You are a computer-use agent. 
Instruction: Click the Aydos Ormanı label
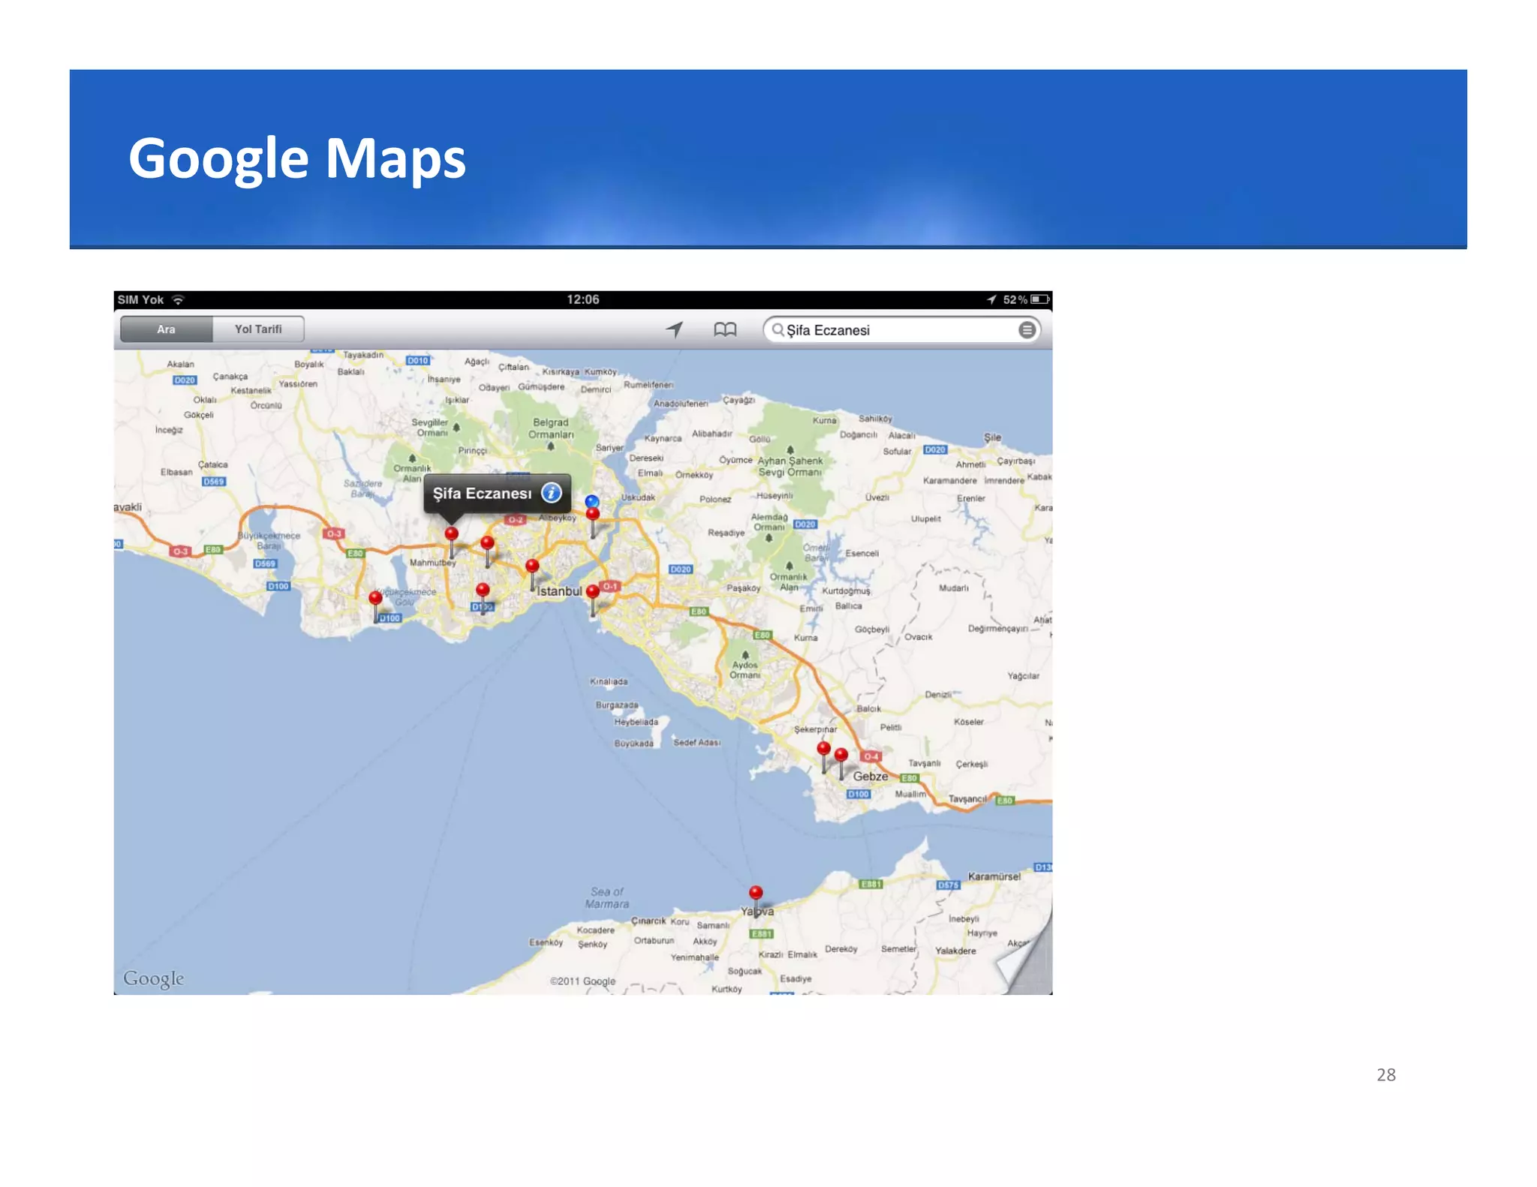click(x=745, y=670)
